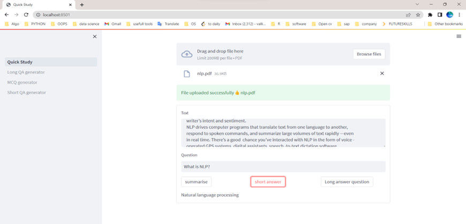
Task: Share this page icon in address bar
Action: (408, 14)
